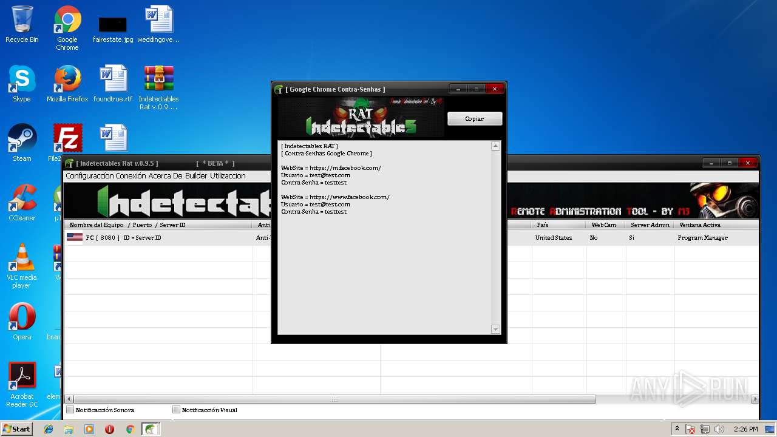Open the Utilizaccion menu
The height and width of the screenshot is (437, 777).
tap(228, 176)
